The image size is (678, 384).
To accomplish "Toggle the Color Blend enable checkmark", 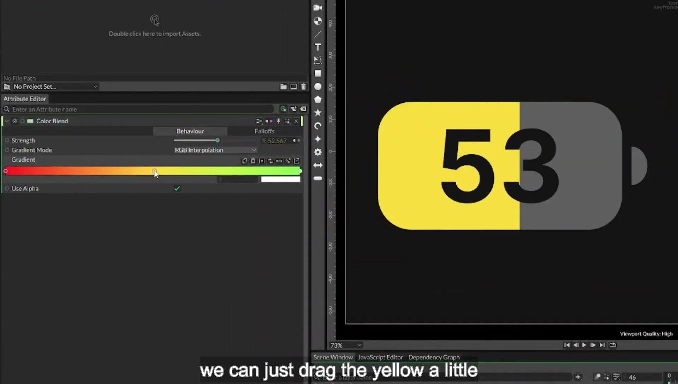I will coord(15,121).
